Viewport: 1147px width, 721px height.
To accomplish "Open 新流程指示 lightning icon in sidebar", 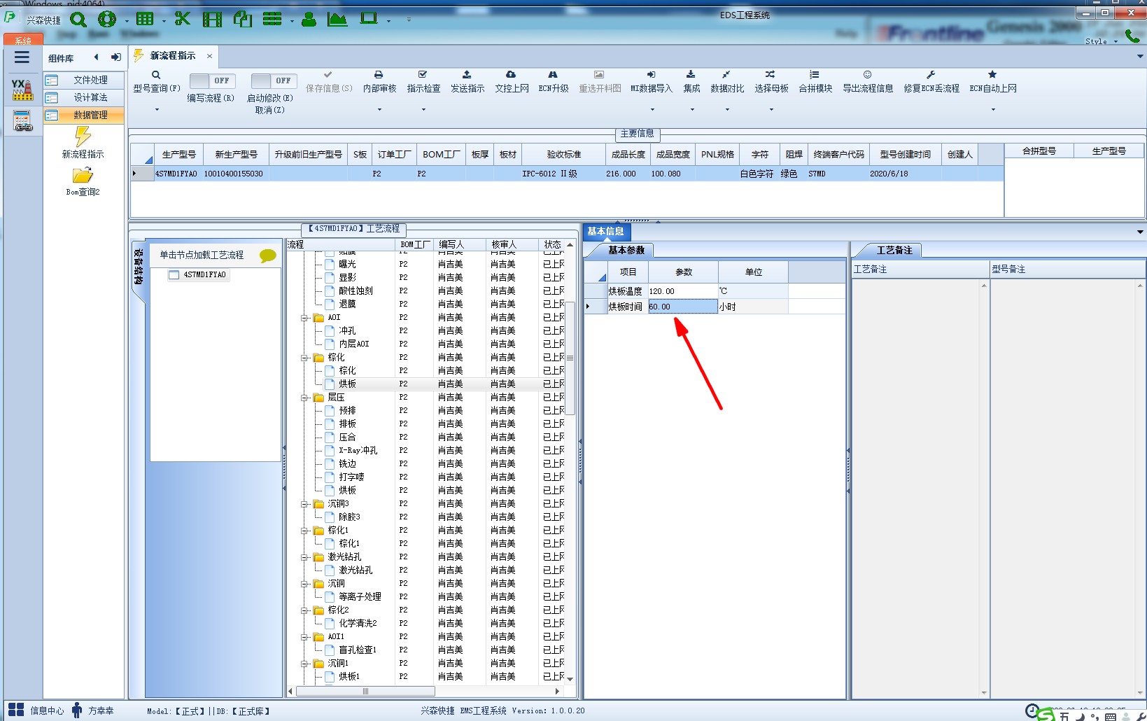I will click(83, 136).
